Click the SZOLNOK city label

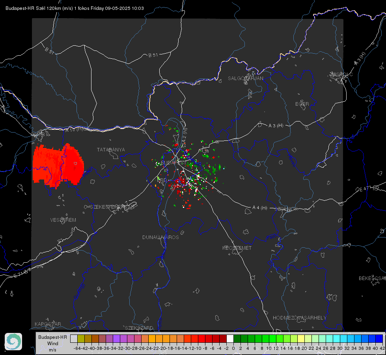coord(286,209)
